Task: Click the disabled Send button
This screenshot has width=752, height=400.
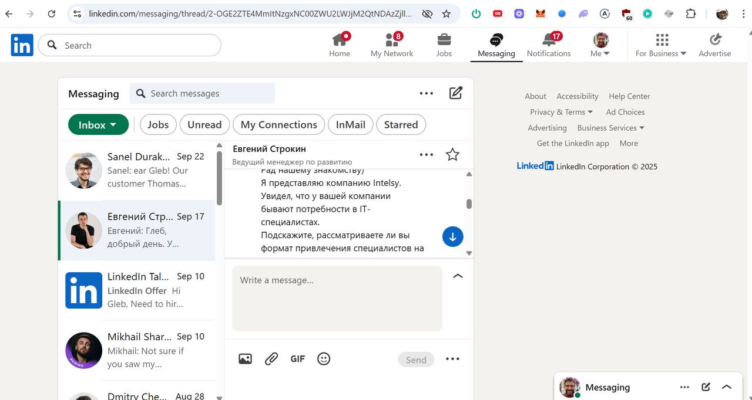Action: click(x=416, y=360)
